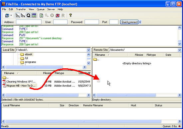Click local tree scroll up arrow
183x129 pixels.
pos(89,54)
